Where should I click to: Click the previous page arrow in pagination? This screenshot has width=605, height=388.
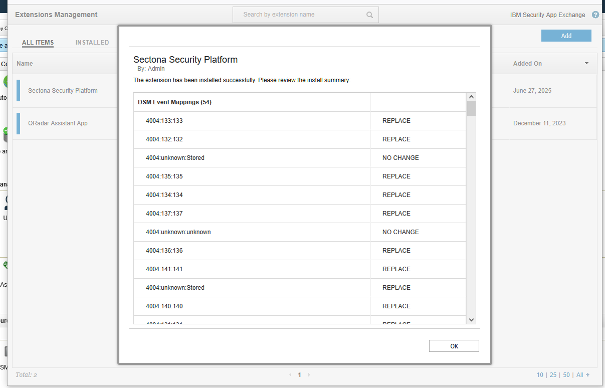point(290,374)
